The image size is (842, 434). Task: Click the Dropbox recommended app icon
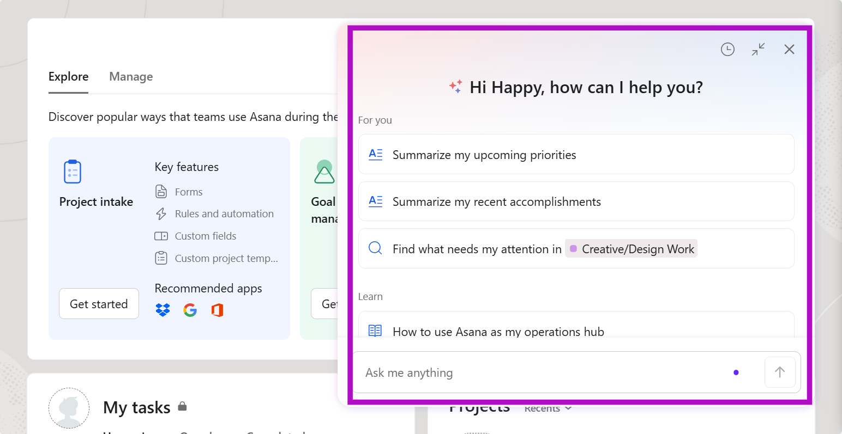(163, 310)
